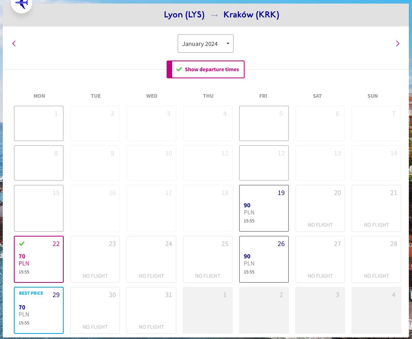Click the Monday 8 January cell
Image resolution: width=412 pixels, height=339 pixels.
tap(39, 163)
